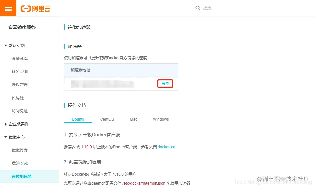Click 复制 to copy accelerator address
The height and width of the screenshot is (188, 315).
click(165, 83)
